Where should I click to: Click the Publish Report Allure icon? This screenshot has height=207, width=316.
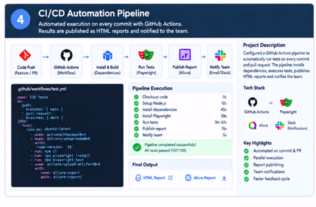[x=185, y=54]
